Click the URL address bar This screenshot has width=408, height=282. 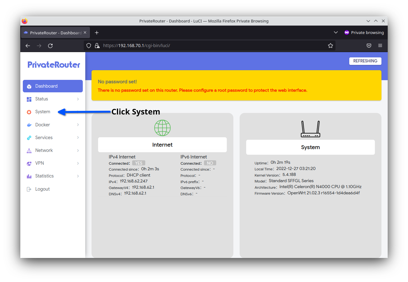209,46
